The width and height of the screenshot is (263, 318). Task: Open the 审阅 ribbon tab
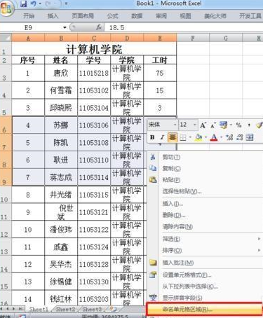pyautogui.click(x=161, y=16)
